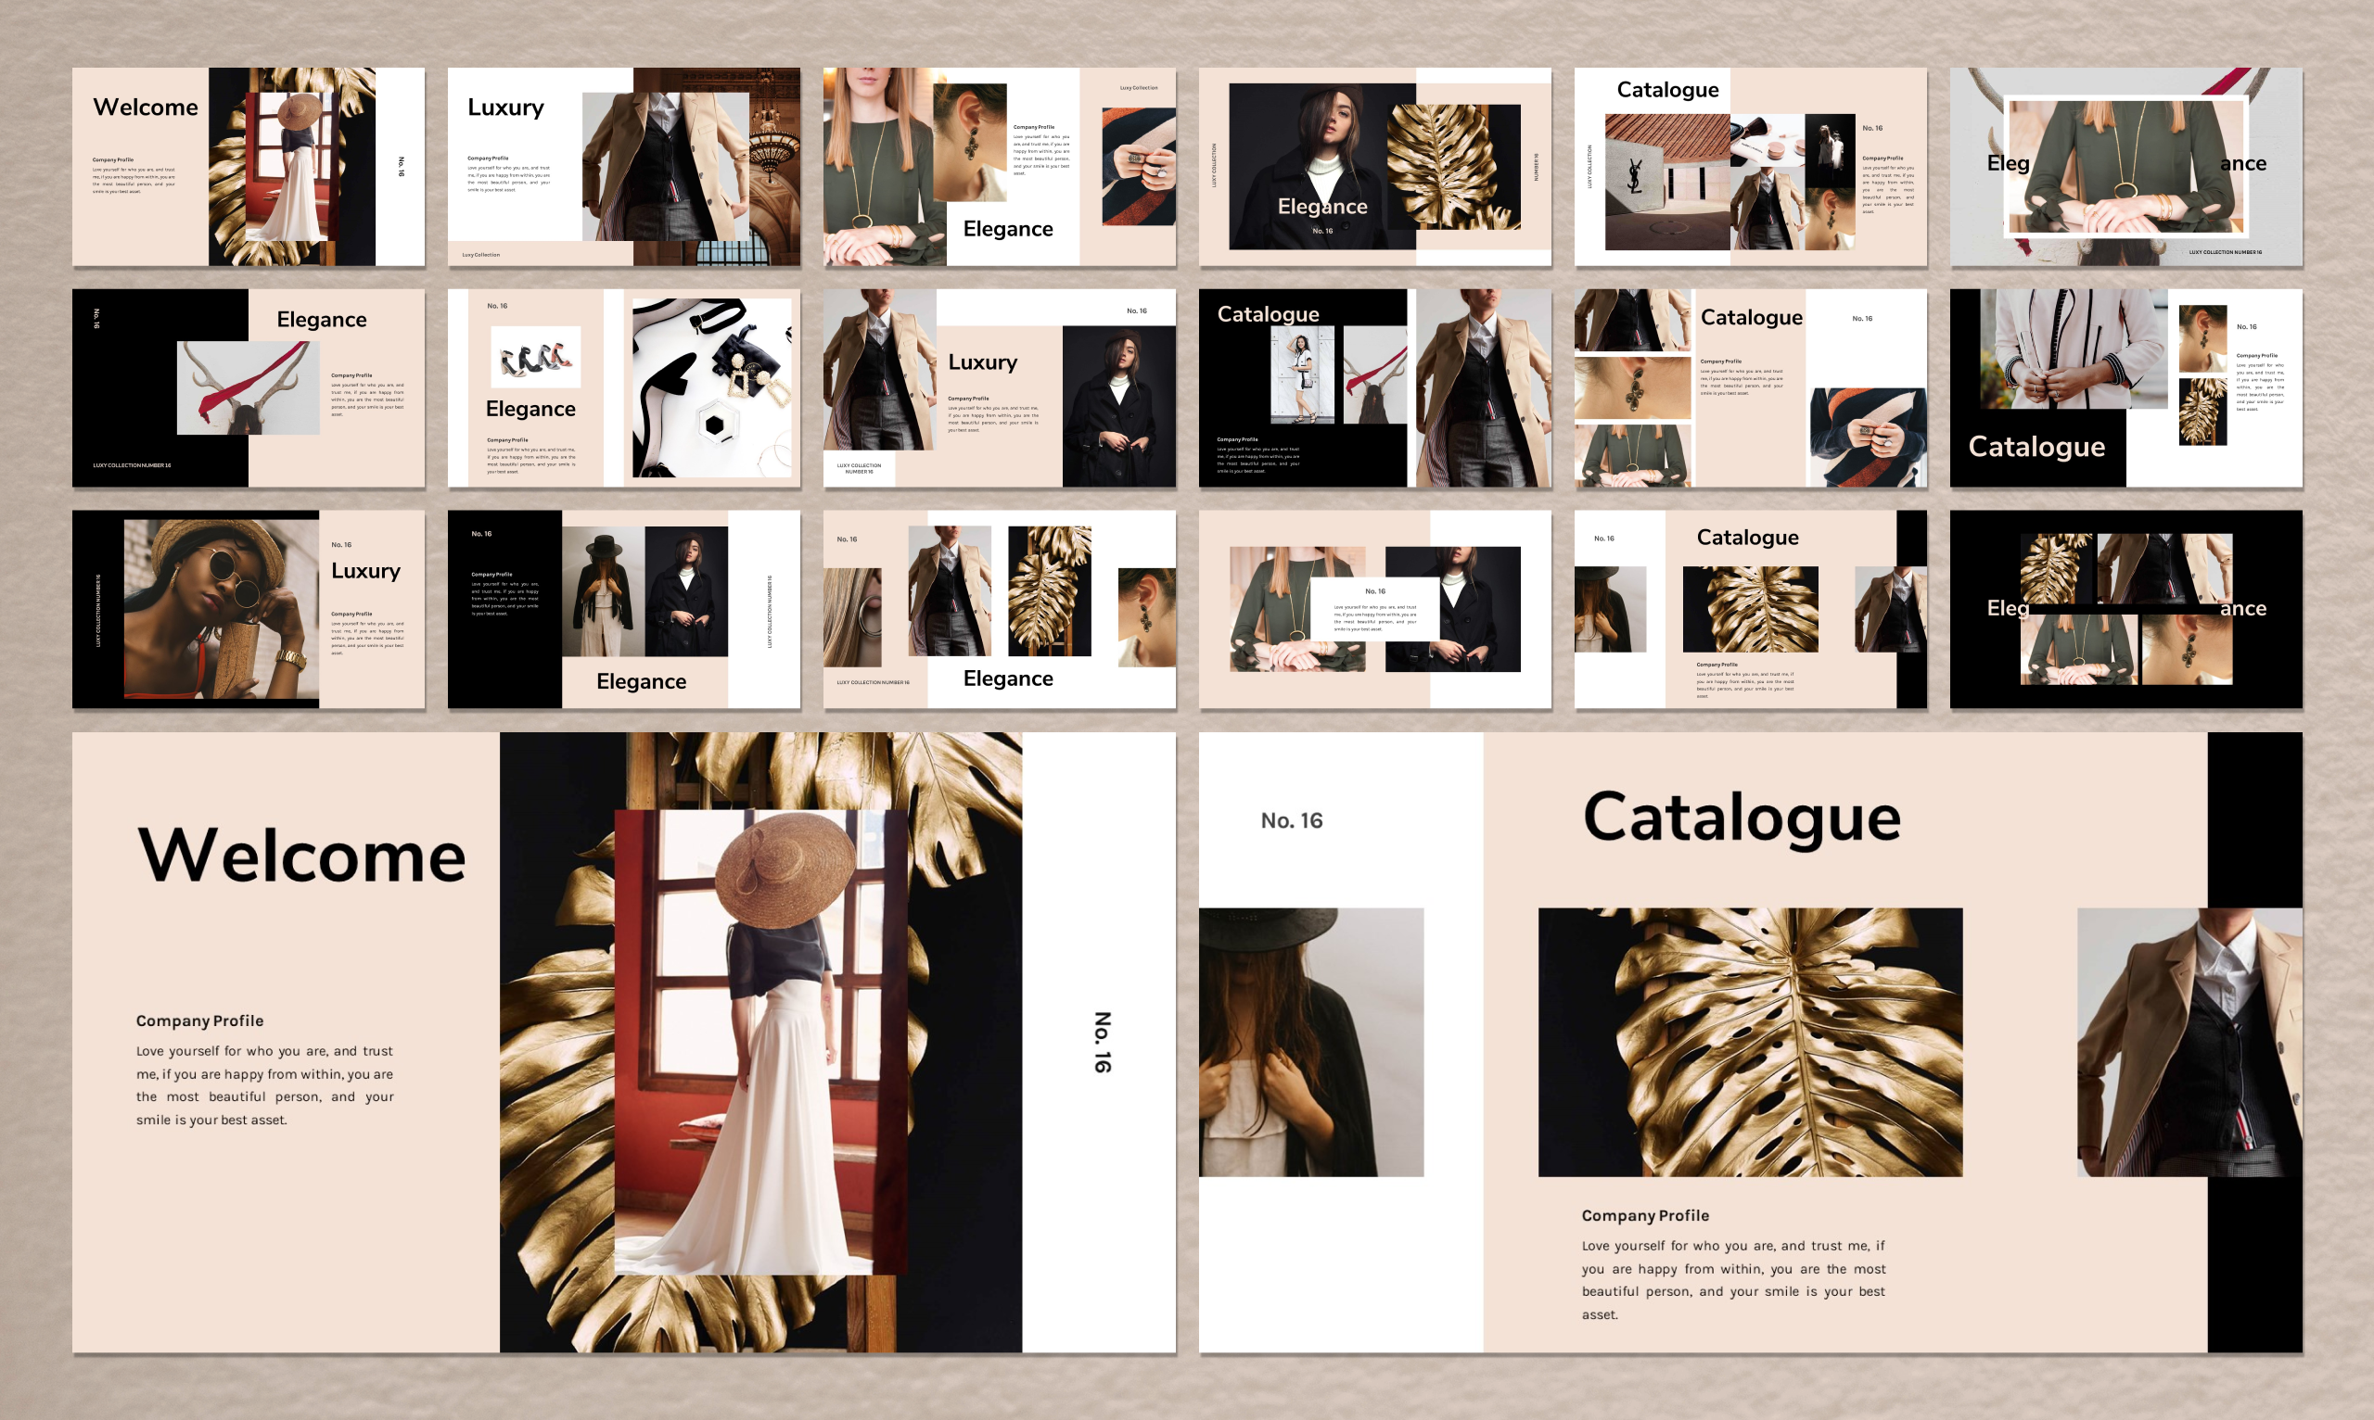Open the Elegance slide with two hat-wearing women photos

point(623,610)
